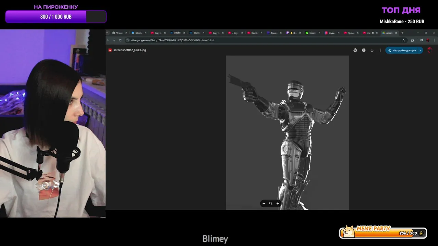
Task: Click the 'Blimey' caption text
Action: point(215,239)
